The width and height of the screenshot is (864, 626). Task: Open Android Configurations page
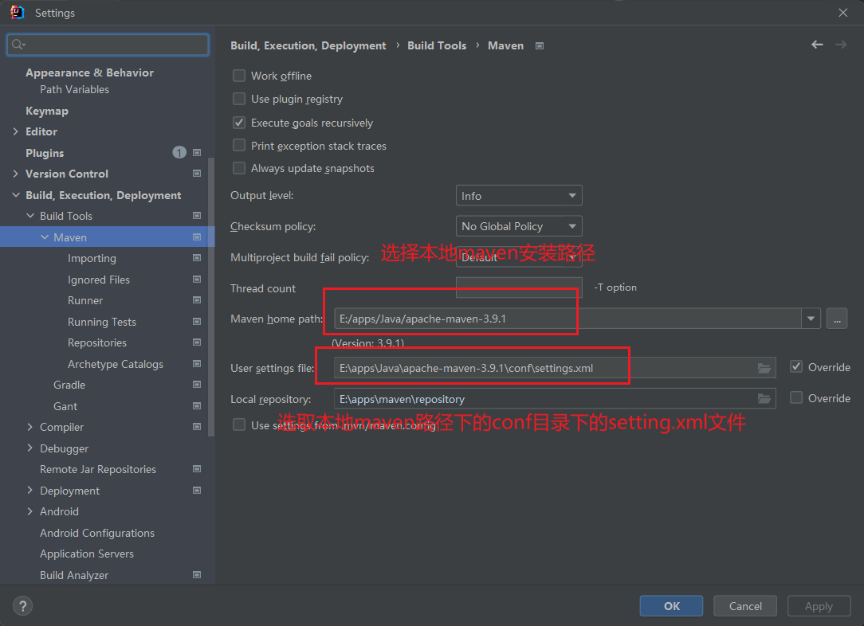point(97,533)
